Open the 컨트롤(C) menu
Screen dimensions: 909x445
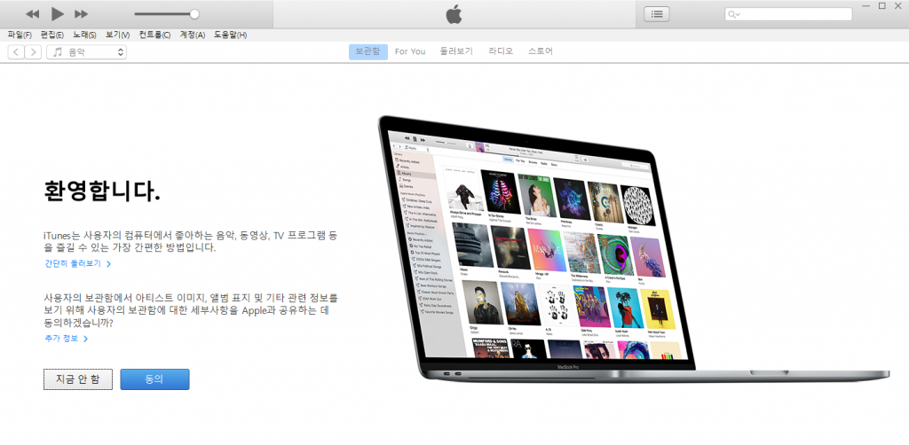pyautogui.click(x=154, y=35)
